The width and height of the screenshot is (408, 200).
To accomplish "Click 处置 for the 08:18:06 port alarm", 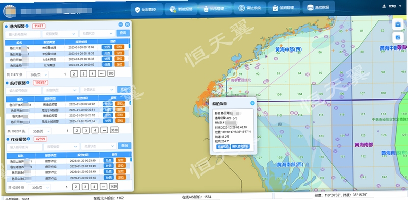I will [x=107, y=47].
